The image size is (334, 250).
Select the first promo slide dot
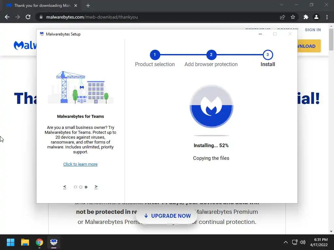coord(75,187)
